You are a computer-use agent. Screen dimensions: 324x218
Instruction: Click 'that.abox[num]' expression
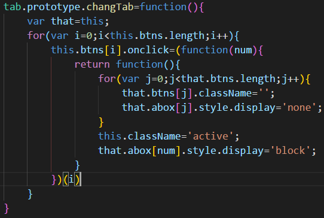[139, 150]
